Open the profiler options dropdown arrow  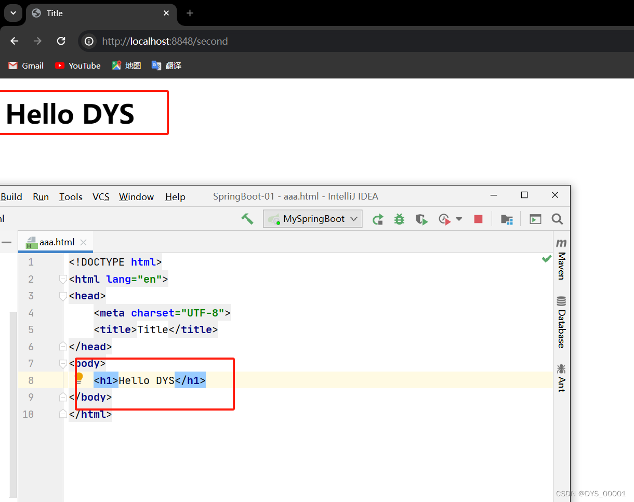pos(459,219)
